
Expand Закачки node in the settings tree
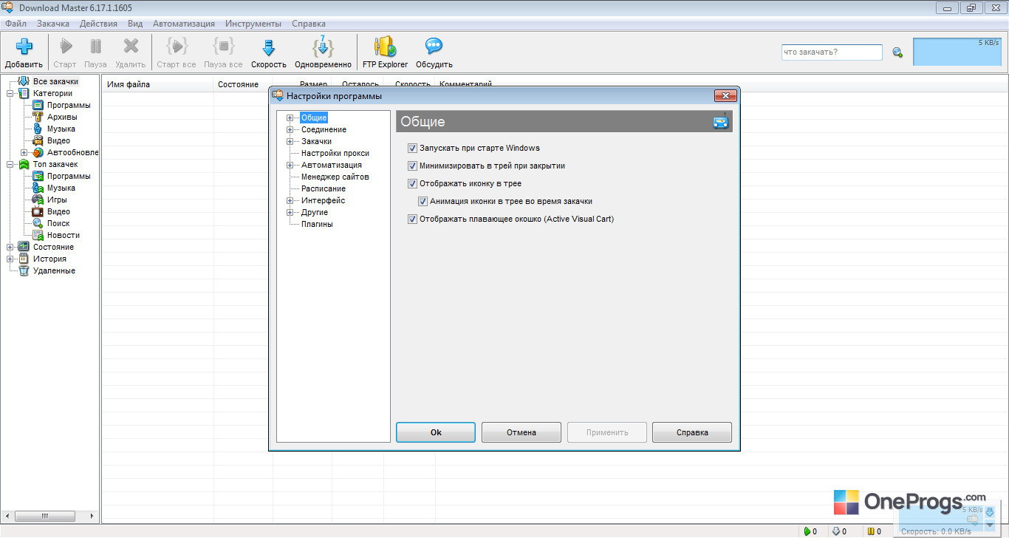coord(290,141)
